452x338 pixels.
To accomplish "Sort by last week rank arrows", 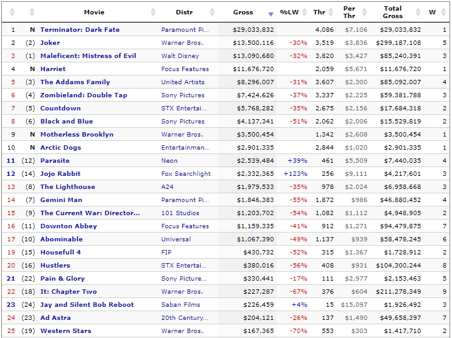I will pyautogui.click(x=32, y=12).
